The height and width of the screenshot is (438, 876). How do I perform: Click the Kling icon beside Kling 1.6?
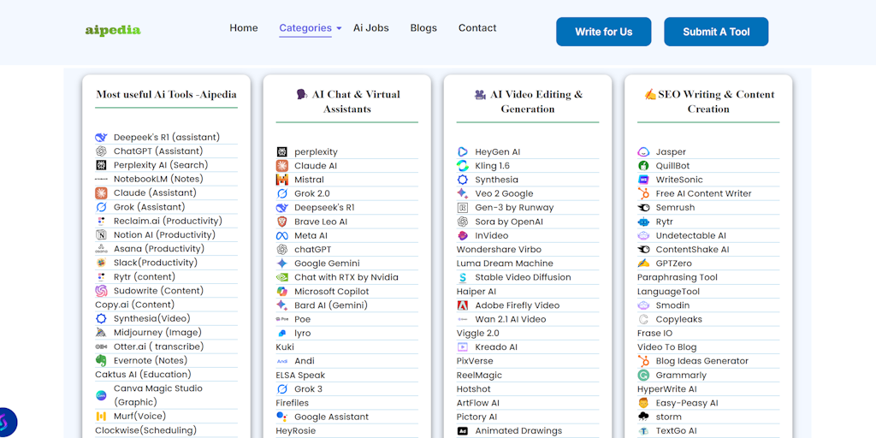click(463, 166)
